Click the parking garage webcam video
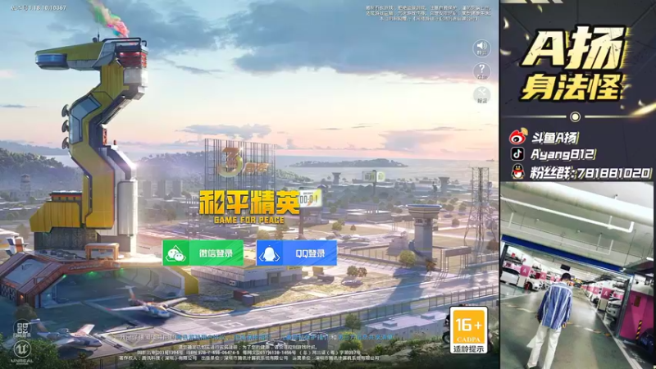656x369 pixels. pos(576,276)
